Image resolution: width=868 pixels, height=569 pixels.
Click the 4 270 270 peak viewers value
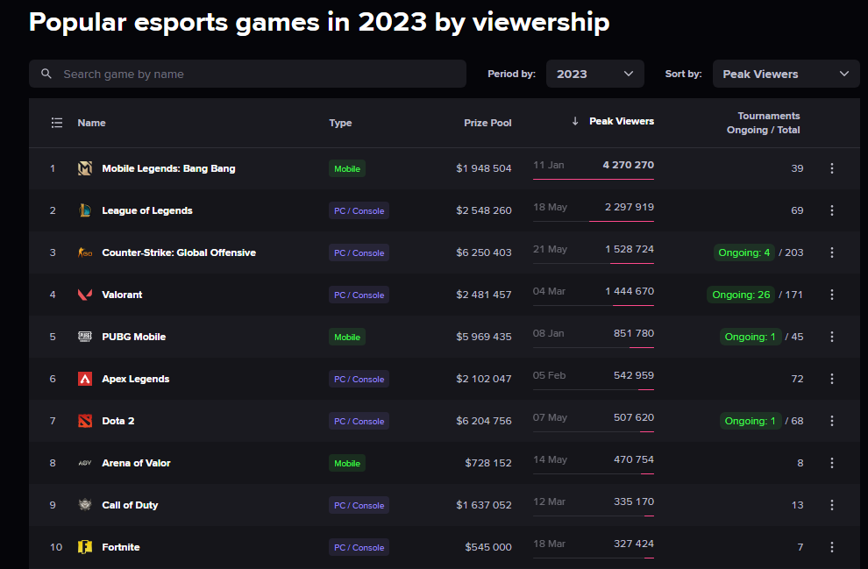[x=629, y=165]
